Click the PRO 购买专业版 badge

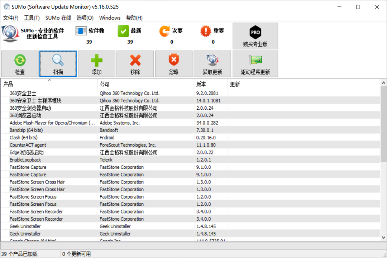point(255,33)
